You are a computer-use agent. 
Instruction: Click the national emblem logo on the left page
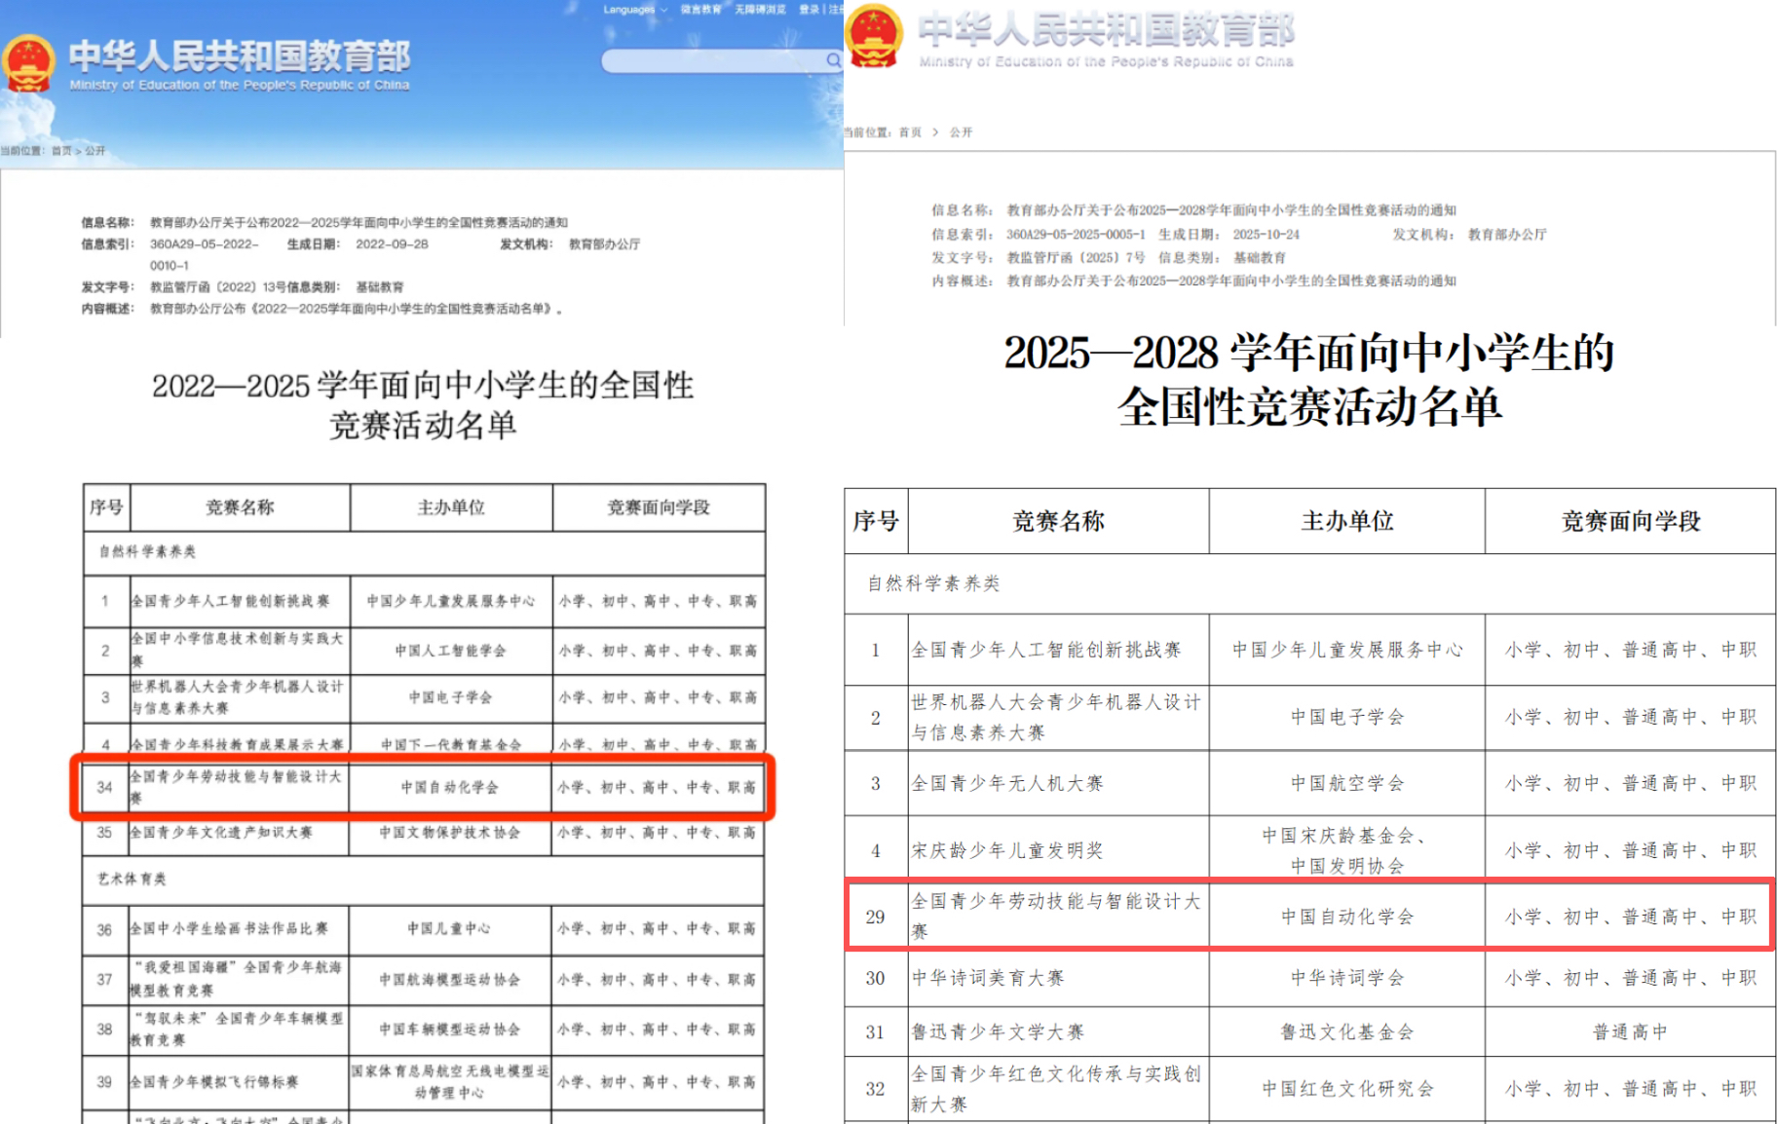[28, 63]
